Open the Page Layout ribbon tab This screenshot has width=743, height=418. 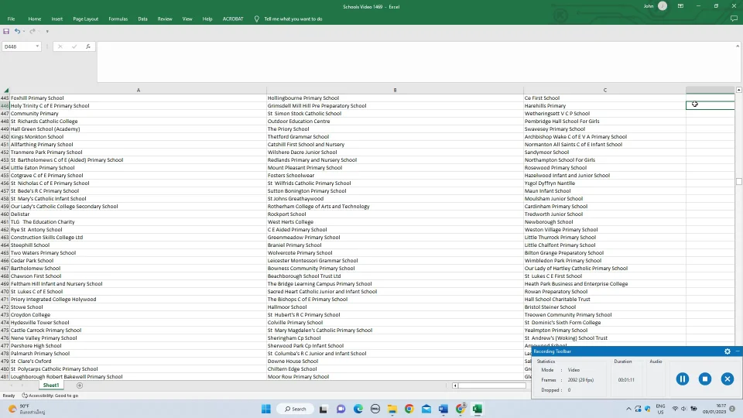click(x=85, y=19)
